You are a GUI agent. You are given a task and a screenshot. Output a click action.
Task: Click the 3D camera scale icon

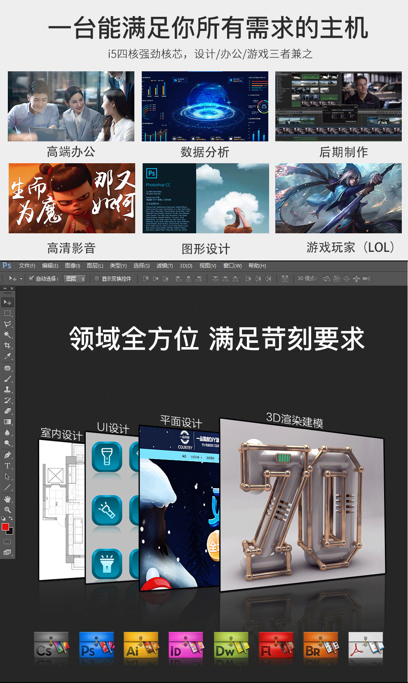coord(366,279)
